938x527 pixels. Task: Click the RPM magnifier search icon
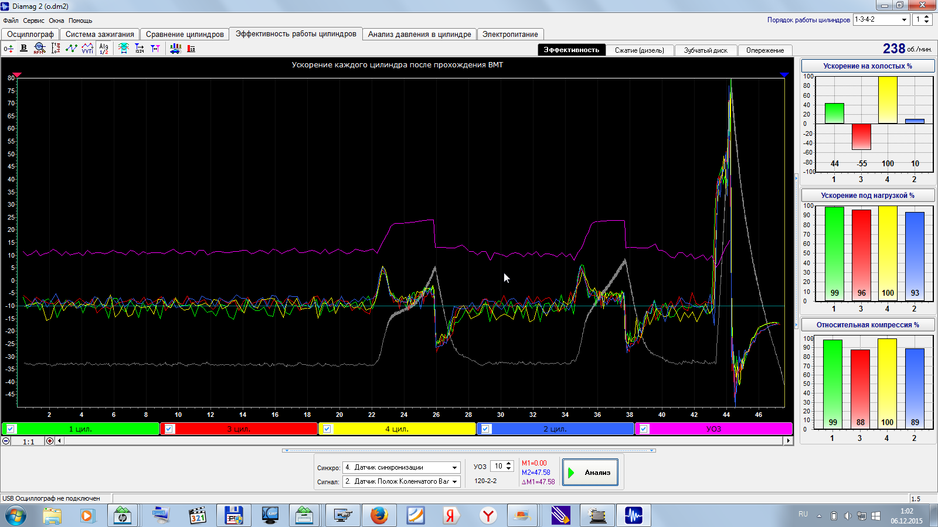40,49
